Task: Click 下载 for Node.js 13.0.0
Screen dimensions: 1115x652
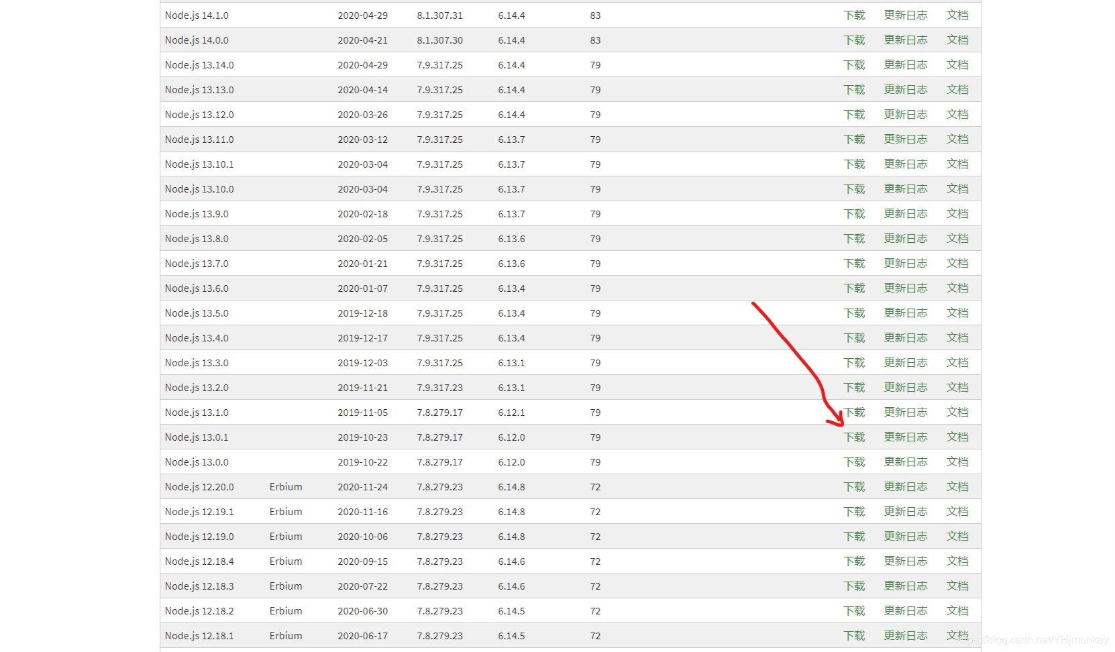Action: (854, 462)
